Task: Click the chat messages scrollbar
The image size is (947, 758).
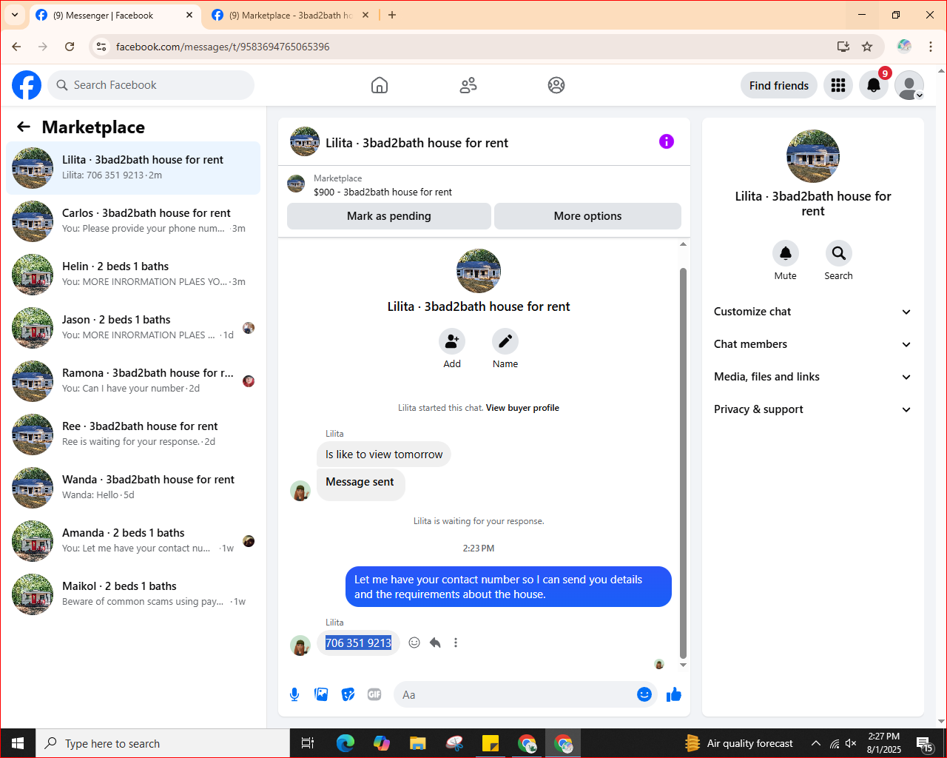Action: pos(683,463)
